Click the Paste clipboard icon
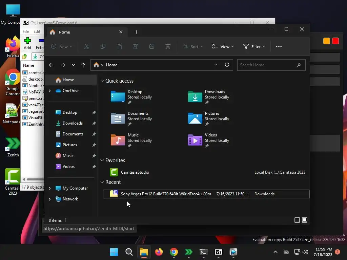Screen dimensions: 347x260 [x=119, y=47]
